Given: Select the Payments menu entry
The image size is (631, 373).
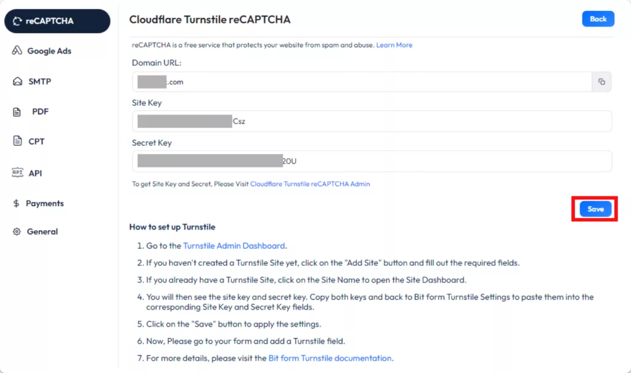Looking at the screenshot, I should 45,203.
